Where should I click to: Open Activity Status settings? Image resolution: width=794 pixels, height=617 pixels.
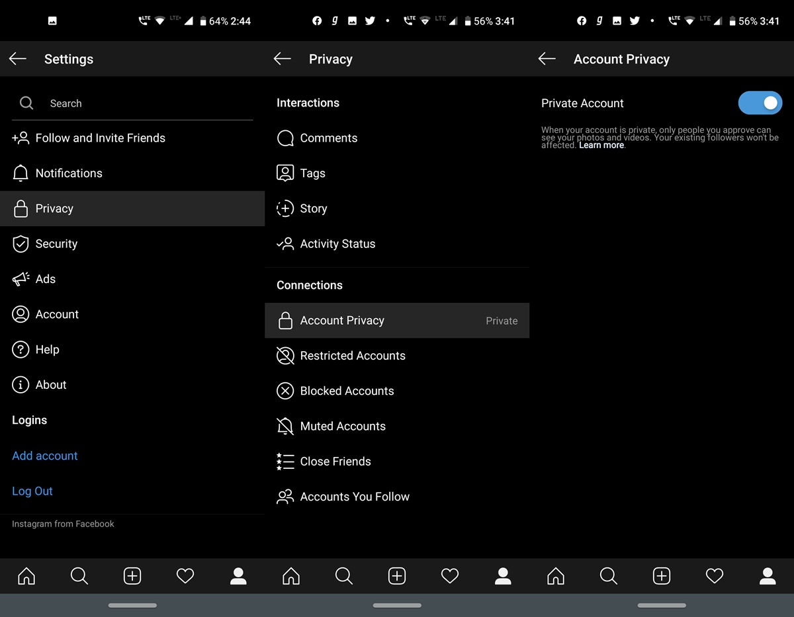[397, 243]
